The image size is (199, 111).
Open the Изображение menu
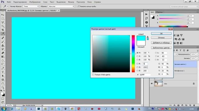pyautogui.click(x=35, y=2)
